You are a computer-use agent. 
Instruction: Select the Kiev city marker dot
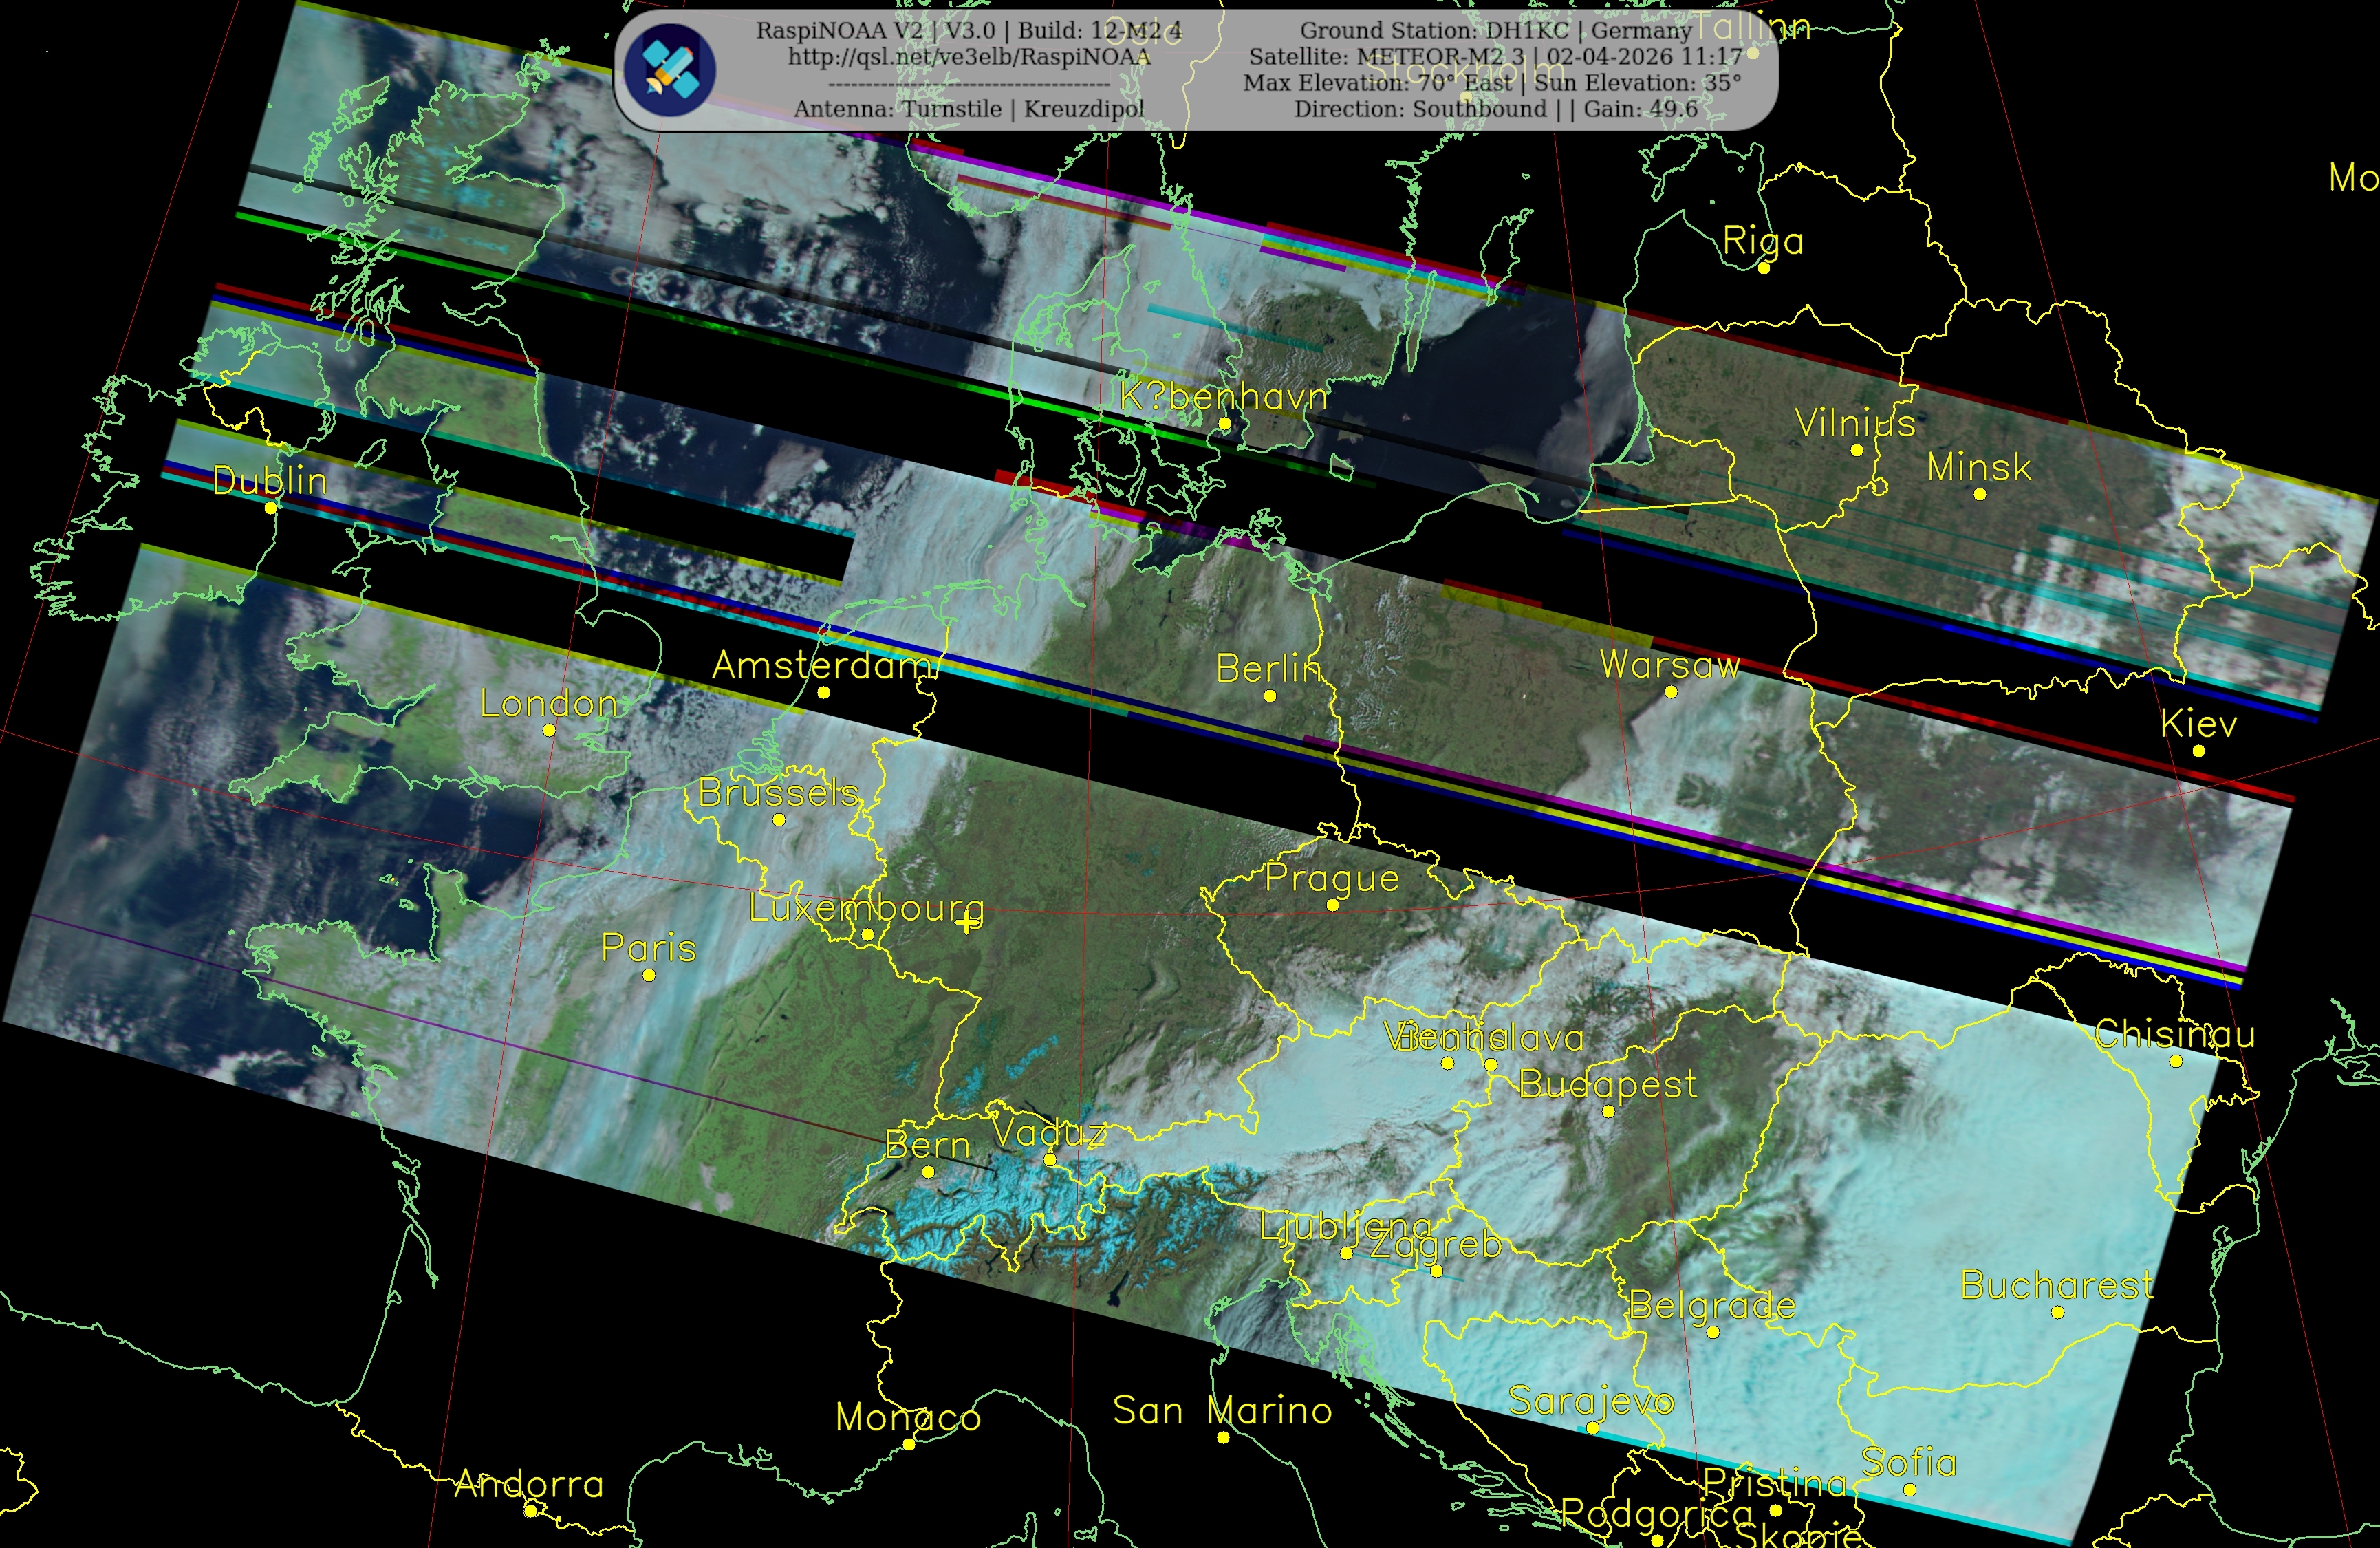(2199, 751)
